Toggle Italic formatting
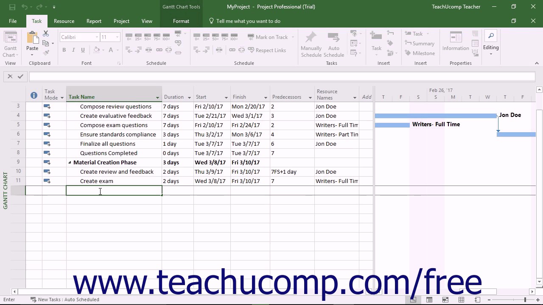This screenshot has height=305, width=543. point(73,50)
